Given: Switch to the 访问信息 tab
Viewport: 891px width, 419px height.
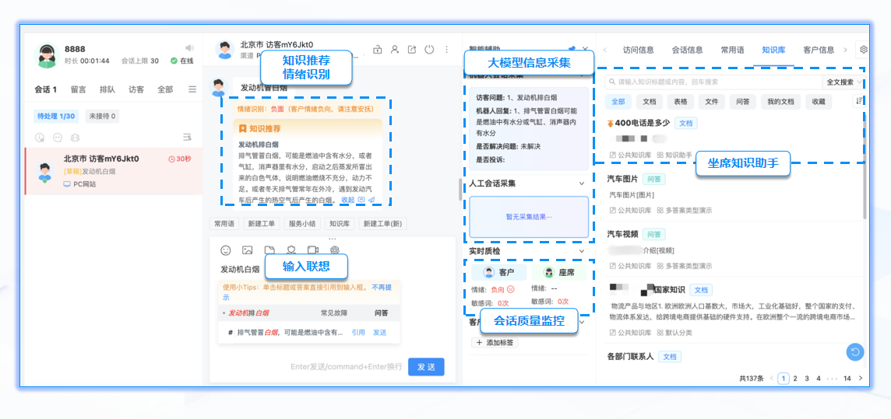Looking at the screenshot, I should [x=638, y=50].
